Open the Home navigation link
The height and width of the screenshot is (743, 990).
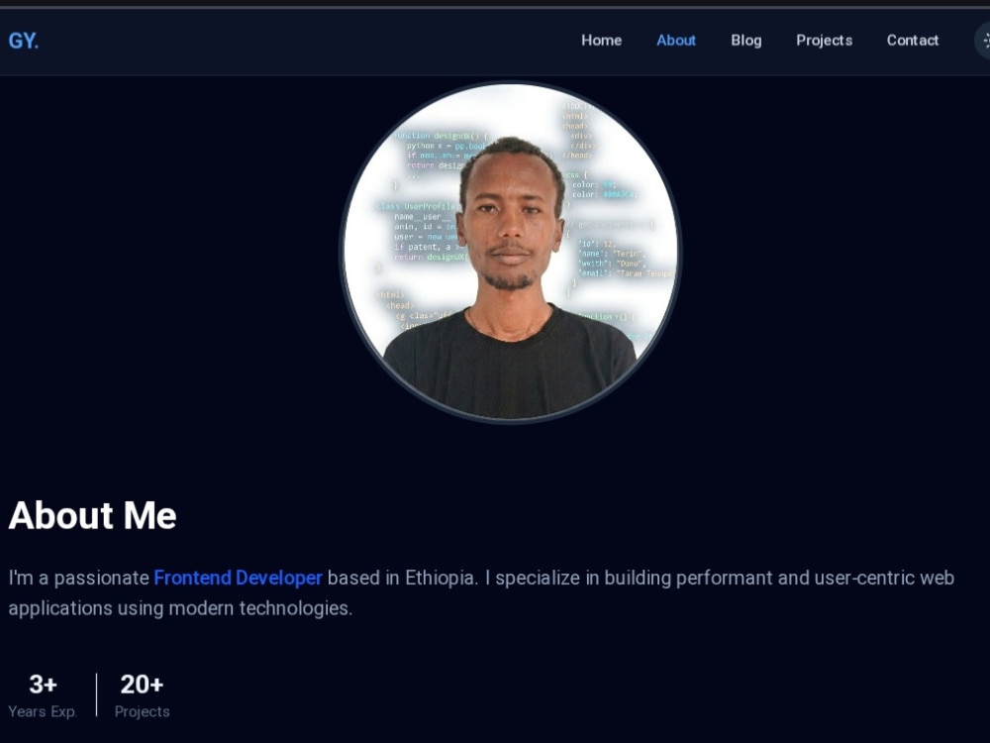[x=601, y=41]
